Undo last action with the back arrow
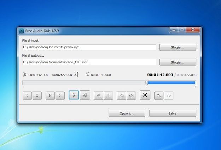 159,96
